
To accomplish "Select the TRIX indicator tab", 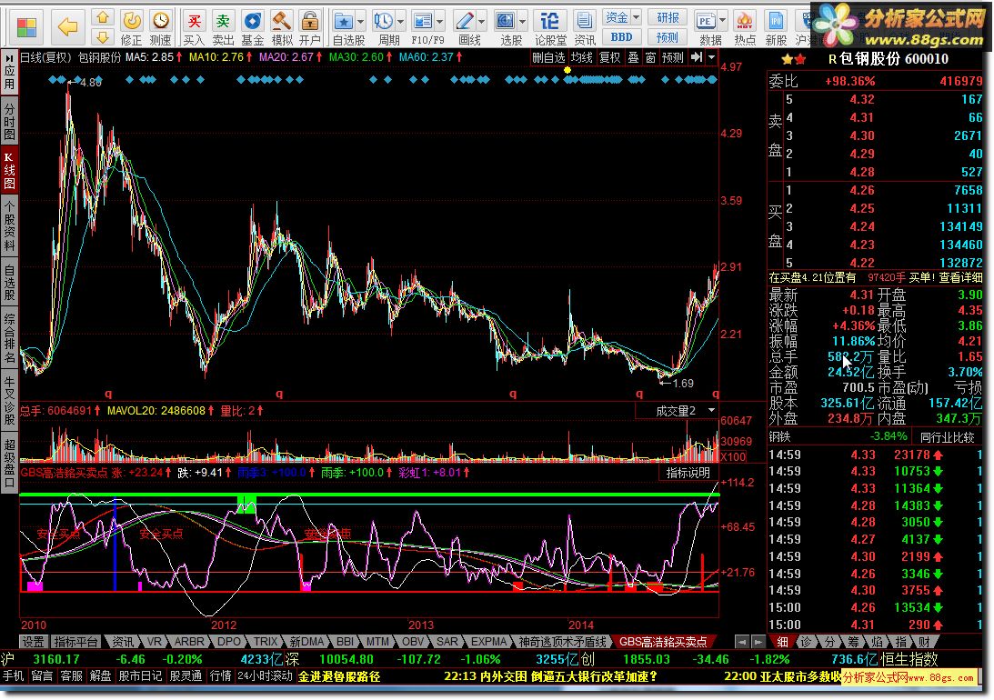I will [265, 642].
